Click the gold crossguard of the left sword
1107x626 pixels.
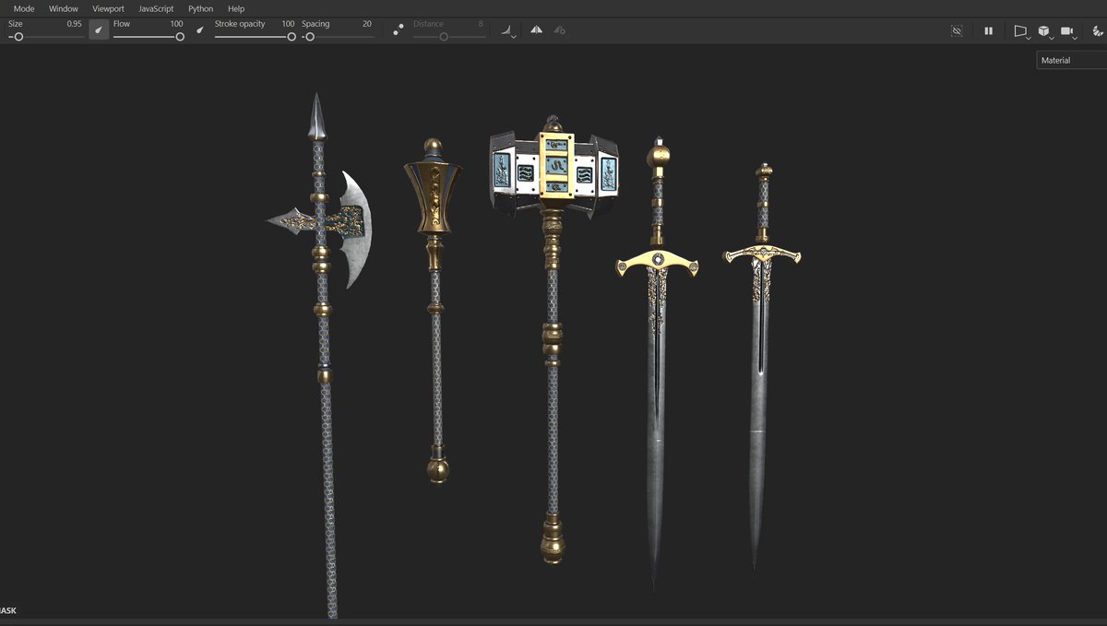tap(657, 265)
